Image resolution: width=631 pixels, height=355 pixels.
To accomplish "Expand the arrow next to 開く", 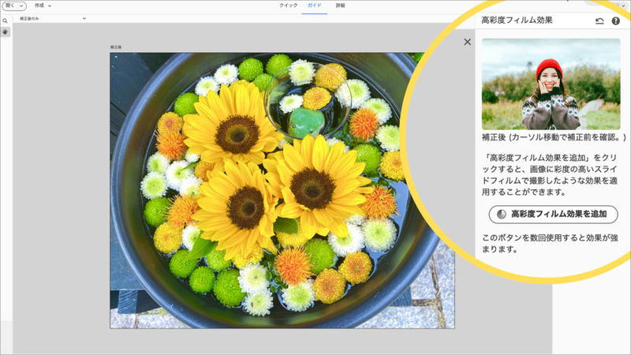I will coord(21,6).
